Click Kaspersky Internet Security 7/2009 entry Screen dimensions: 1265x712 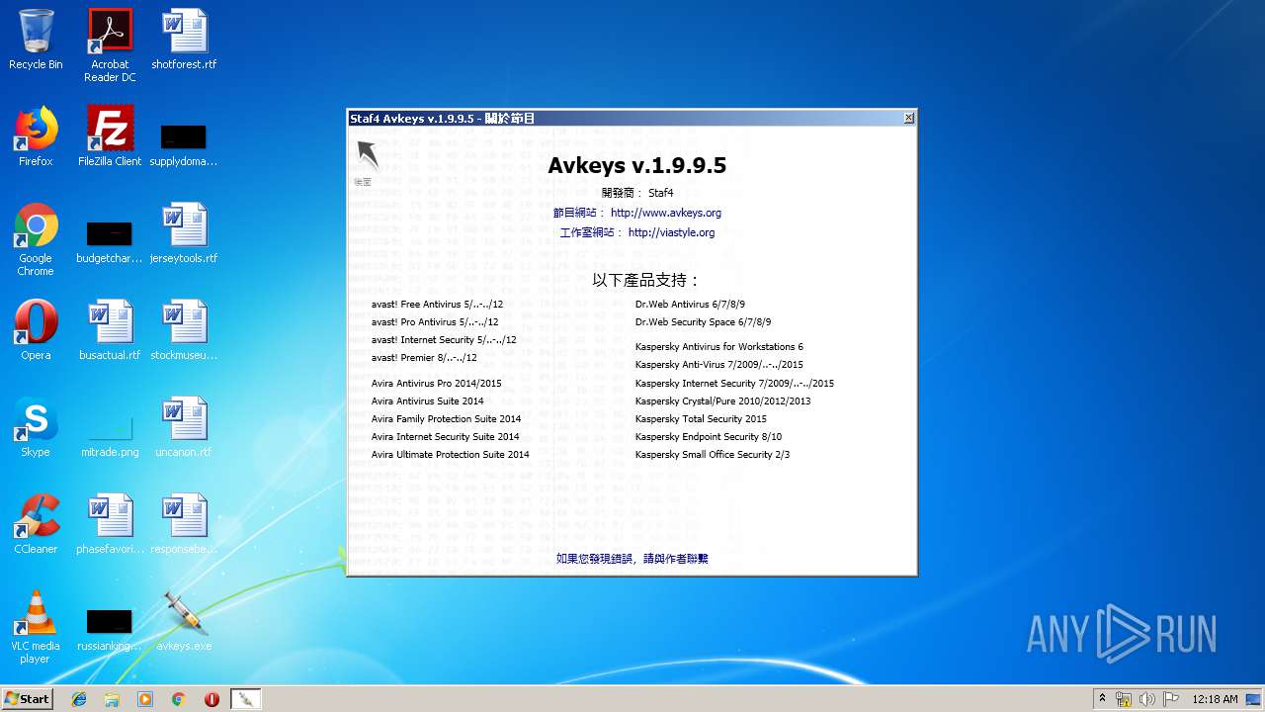click(x=734, y=384)
